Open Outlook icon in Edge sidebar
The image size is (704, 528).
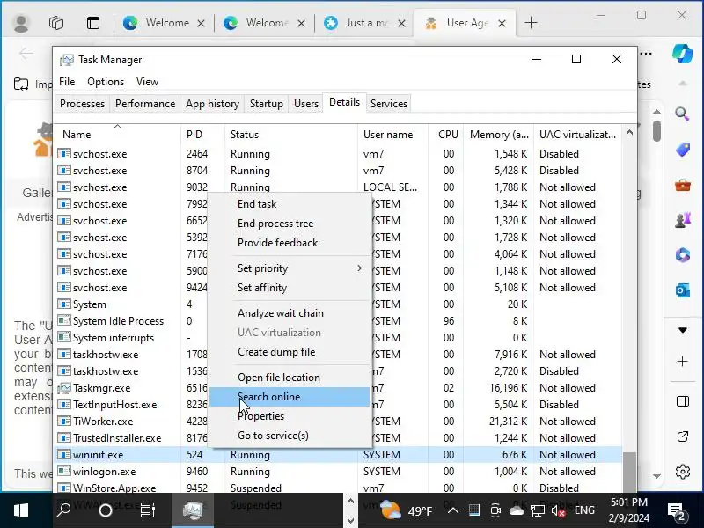click(683, 290)
